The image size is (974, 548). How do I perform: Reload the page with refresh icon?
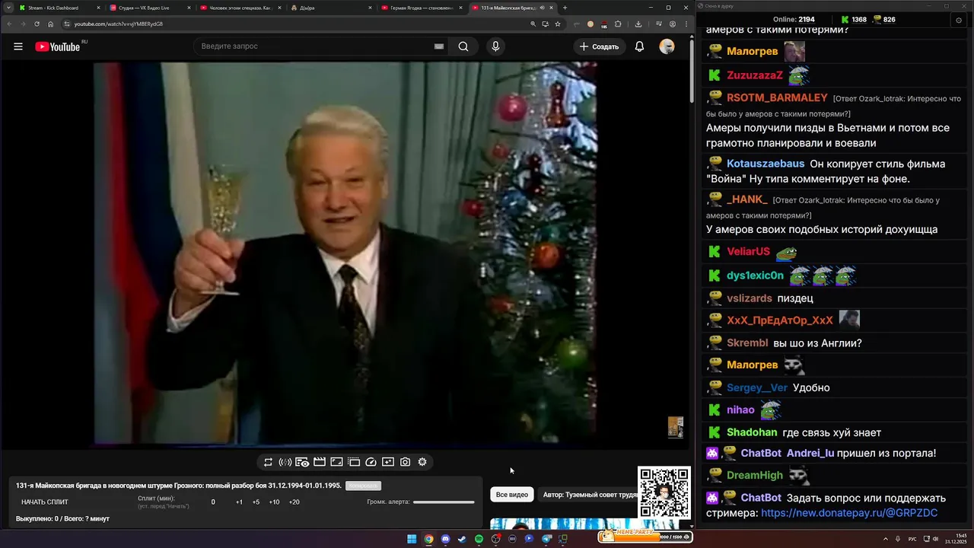pyautogui.click(x=37, y=24)
